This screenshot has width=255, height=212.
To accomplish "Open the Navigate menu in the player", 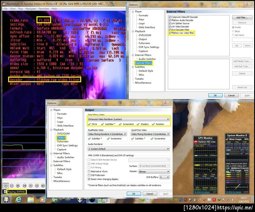I will pos(31,8).
